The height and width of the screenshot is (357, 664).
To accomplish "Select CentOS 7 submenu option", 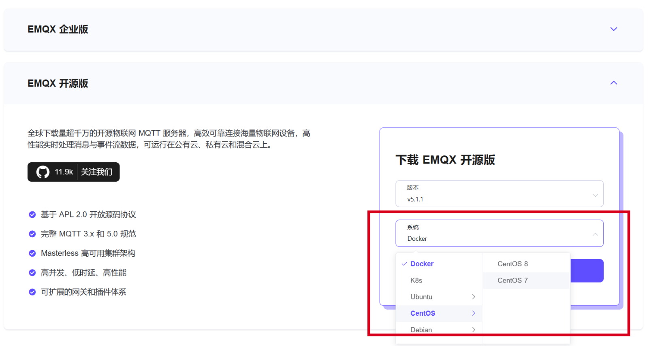I will click(527, 280).
